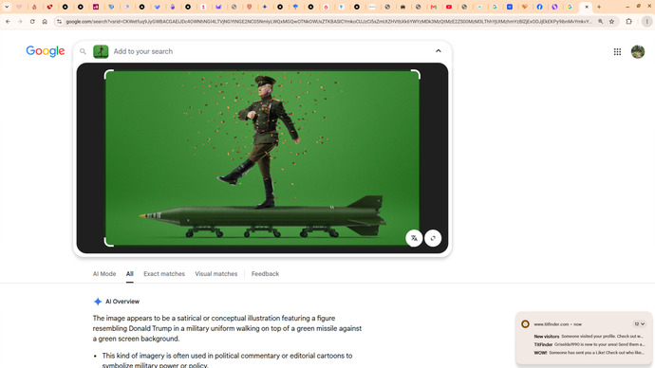Open the zoom magnifier icon in address bar

tap(600, 21)
